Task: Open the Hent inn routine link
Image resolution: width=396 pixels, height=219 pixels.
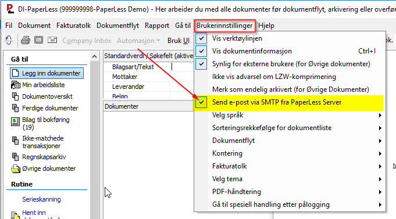Action: pos(34,213)
